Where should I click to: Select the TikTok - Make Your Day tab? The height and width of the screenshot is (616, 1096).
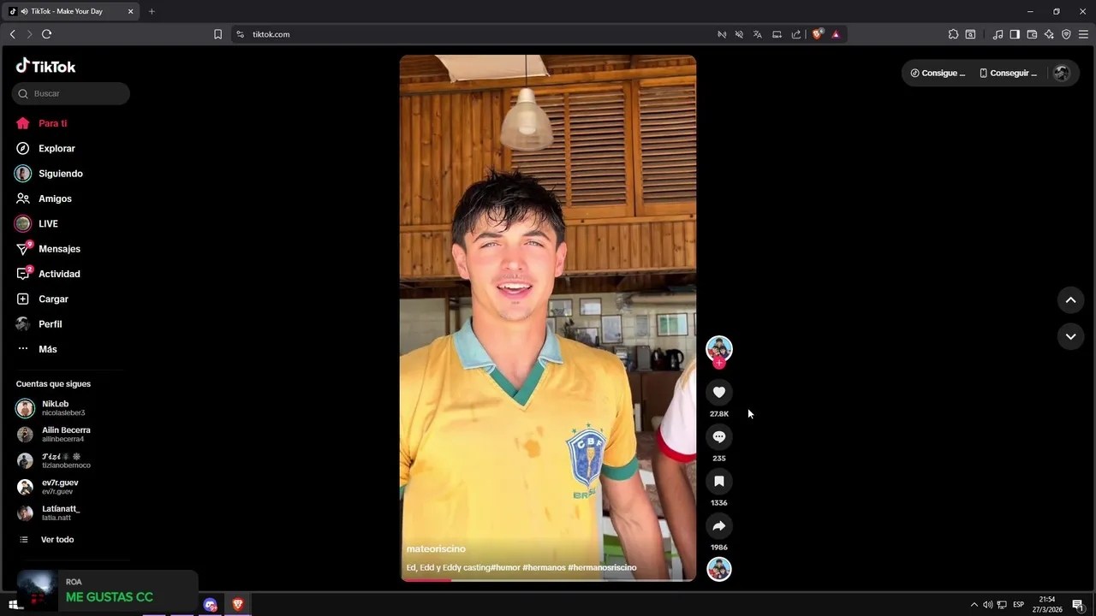coord(72,11)
